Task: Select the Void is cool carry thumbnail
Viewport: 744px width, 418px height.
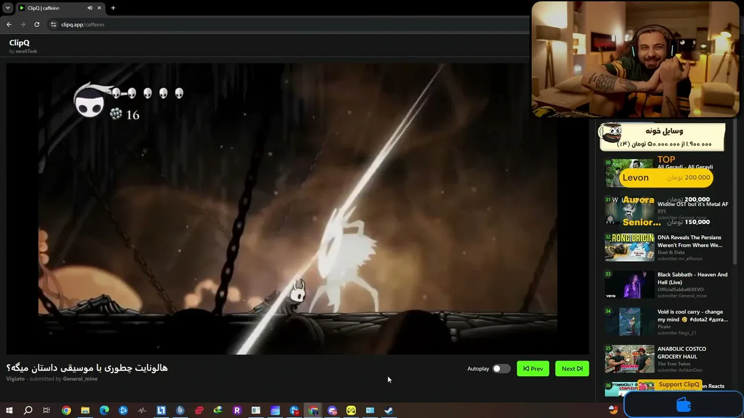Action: [629, 322]
